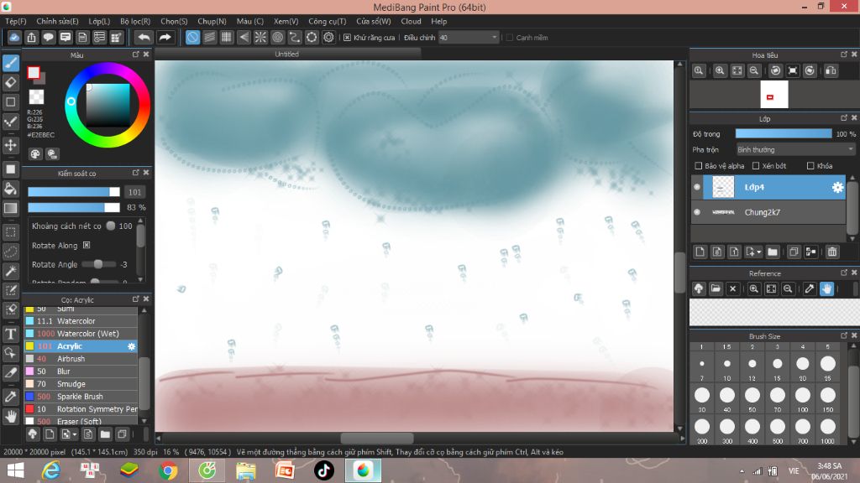The image size is (860, 483).
Task: Enable circle snap guide
Action: pyautogui.click(x=277, y=37)
